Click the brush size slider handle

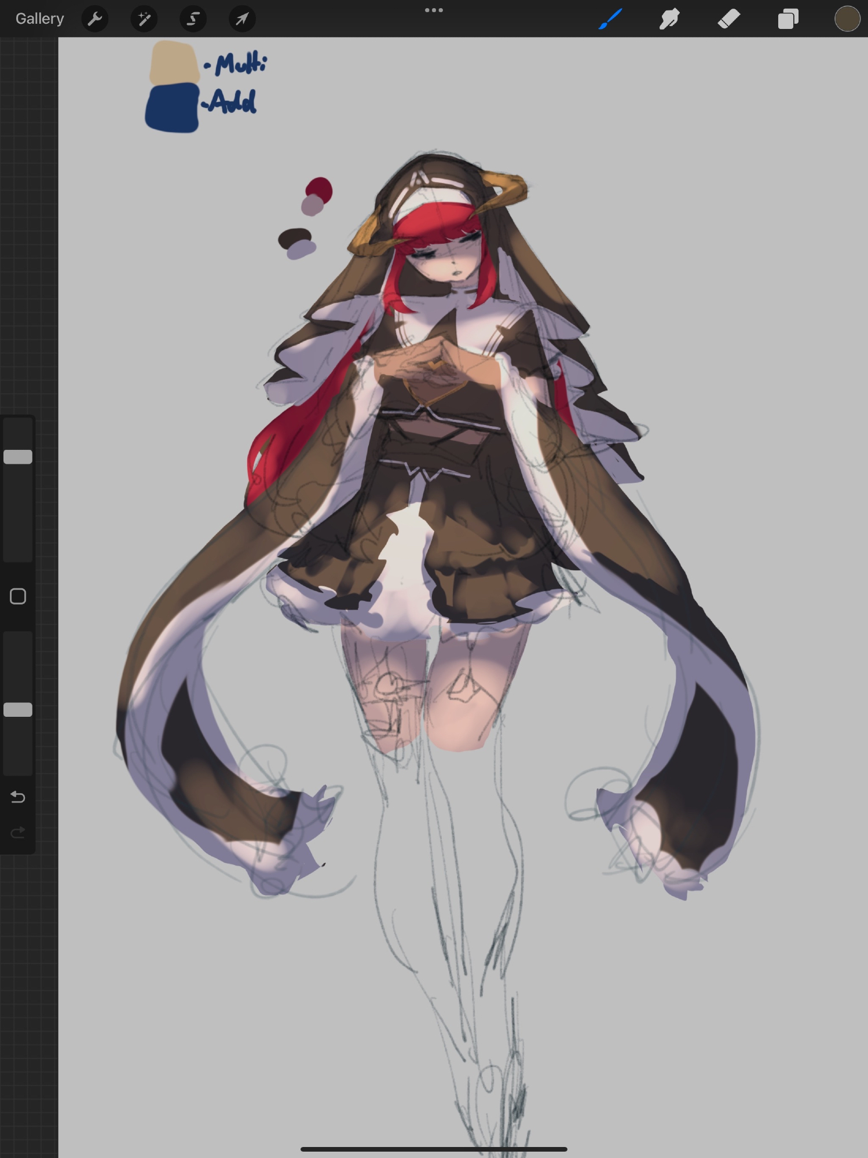(x=18, y=457)
